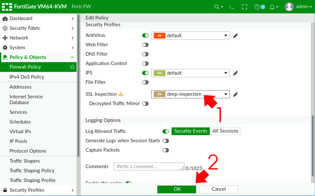315x196 pixels.
Task: Enable the Capture Packets toggle
Action: (x=166, y=150)
